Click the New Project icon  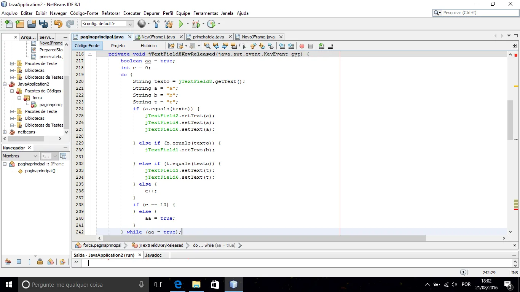20,24
